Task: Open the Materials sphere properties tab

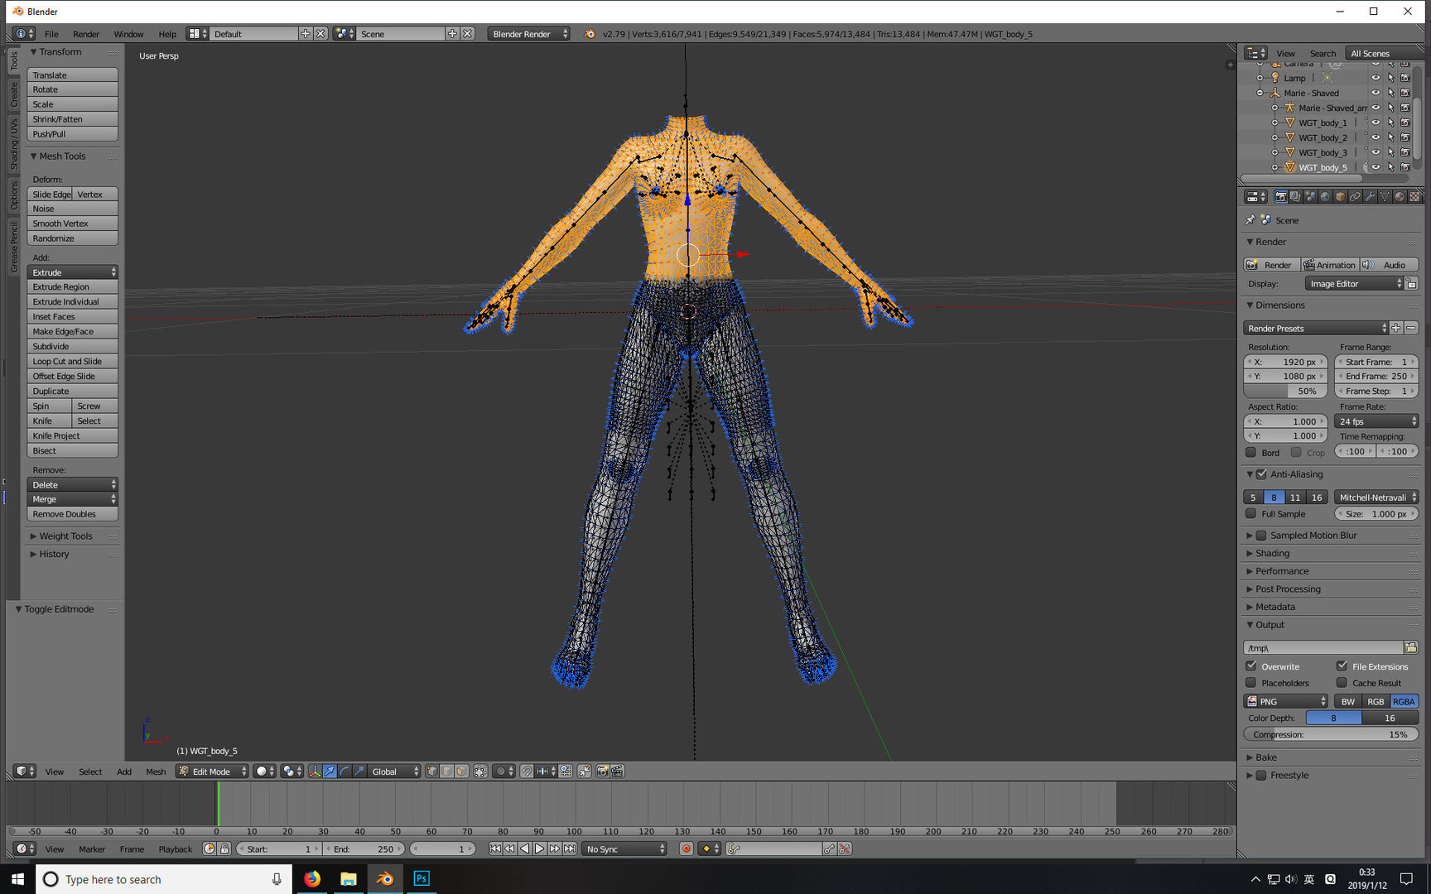Action: point(1400,196)
